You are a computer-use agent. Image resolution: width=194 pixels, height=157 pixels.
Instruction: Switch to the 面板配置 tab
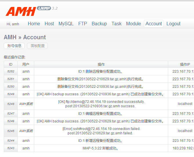click(37, 46)
